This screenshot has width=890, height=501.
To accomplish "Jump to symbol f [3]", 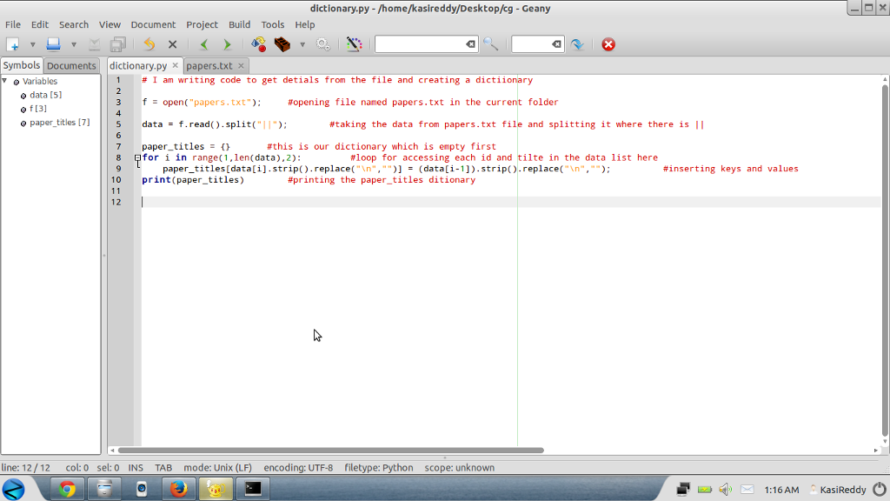I will [38, 109].
